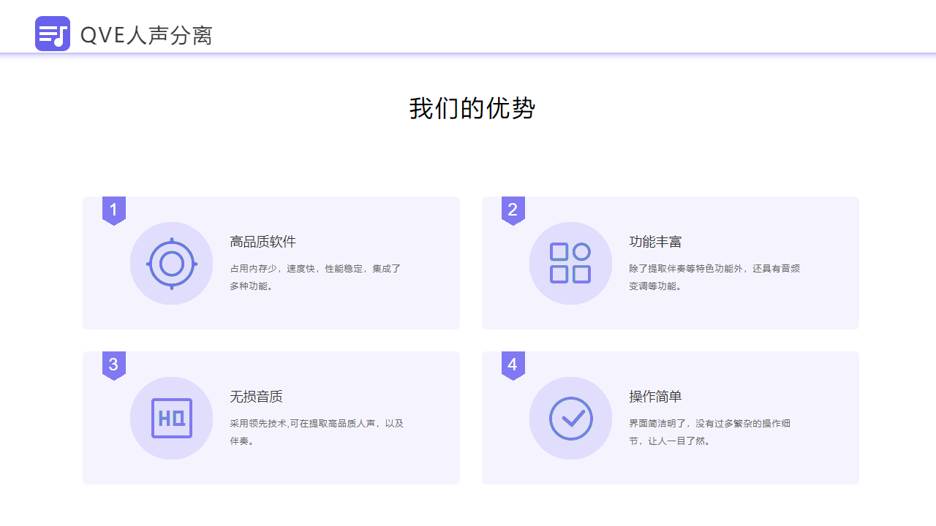936x526 pixels.
Task: Click the QVE music note logo icon
Action: click(x=52, y=32)
